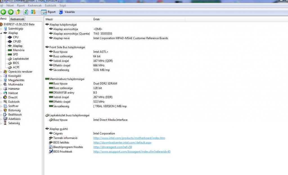Open the Riport menu
Image resolution: width=288 pixels, height=175 pixels.
pos(21,6)
